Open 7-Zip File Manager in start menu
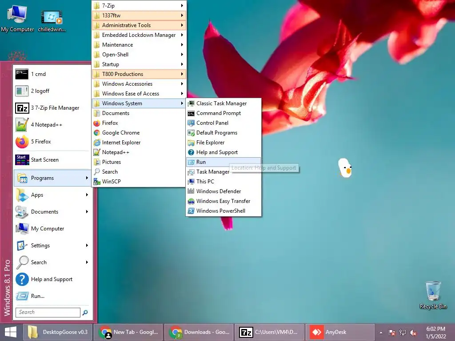 coord(52,108)
